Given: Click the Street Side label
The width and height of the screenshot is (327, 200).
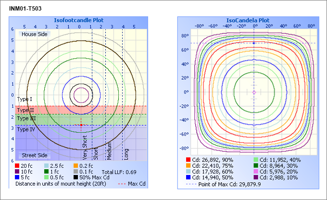Looking at the screenshot, I should click(x=34, y=155).
